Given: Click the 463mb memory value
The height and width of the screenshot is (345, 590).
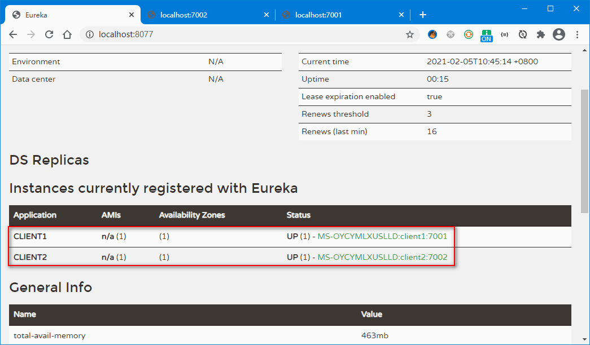Looking at the screenshot, I should coord(375,335).
